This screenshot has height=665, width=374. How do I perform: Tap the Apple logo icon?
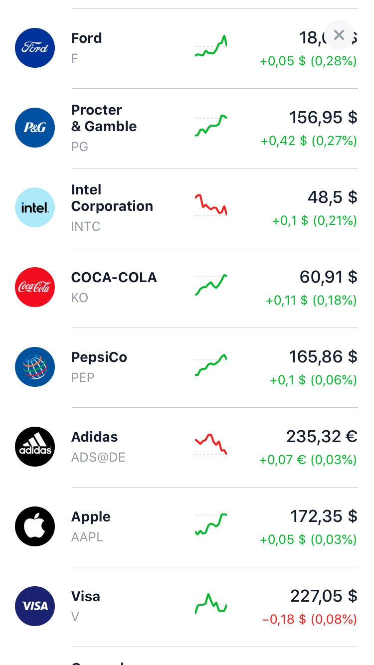click(x=35, y=526)
